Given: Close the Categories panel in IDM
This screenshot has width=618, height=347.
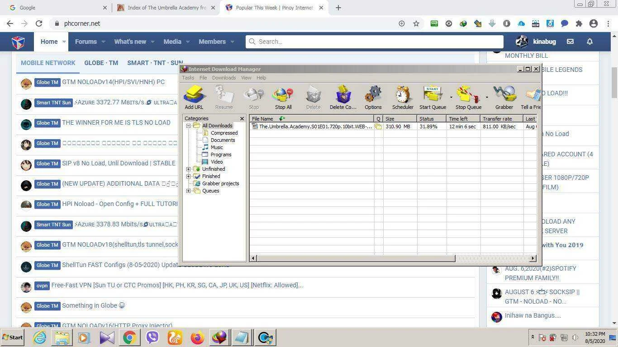Looking at the screenshot, I should click(x=242, y=118).
